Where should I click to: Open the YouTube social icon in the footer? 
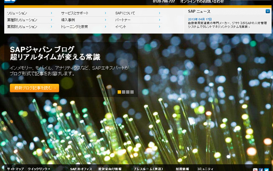coord(255,170)
